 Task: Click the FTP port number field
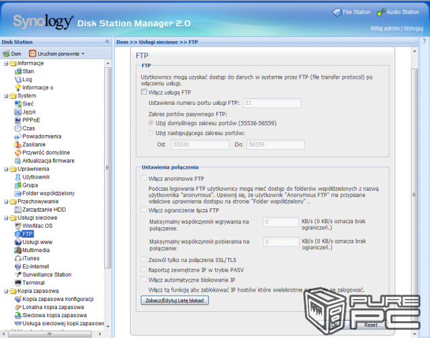coord(272,103)
